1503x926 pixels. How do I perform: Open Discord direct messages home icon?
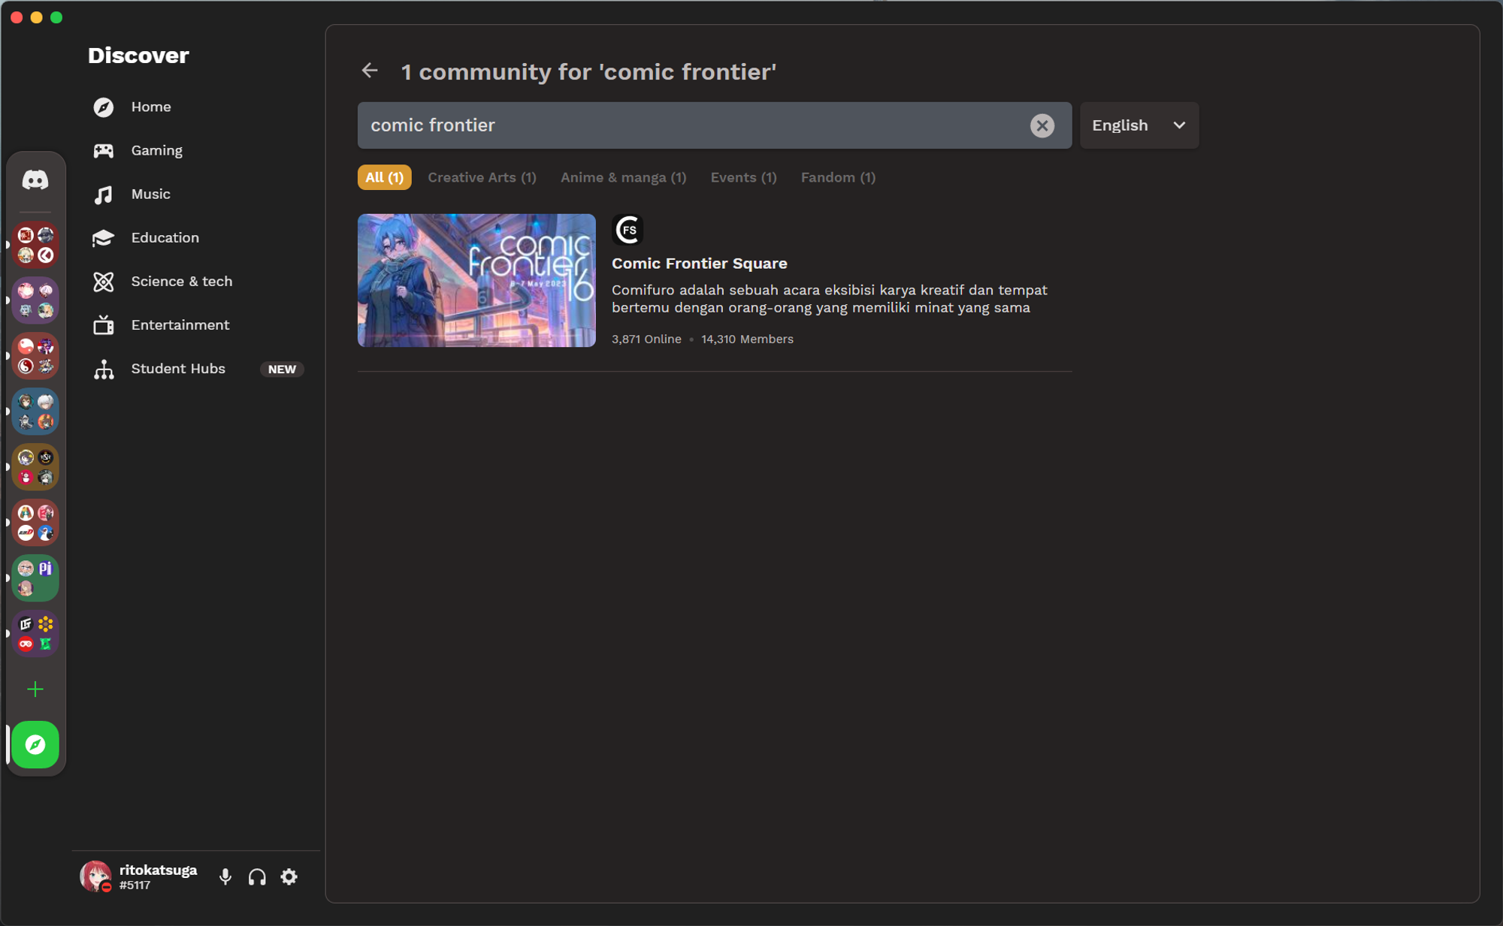point(35,180)
